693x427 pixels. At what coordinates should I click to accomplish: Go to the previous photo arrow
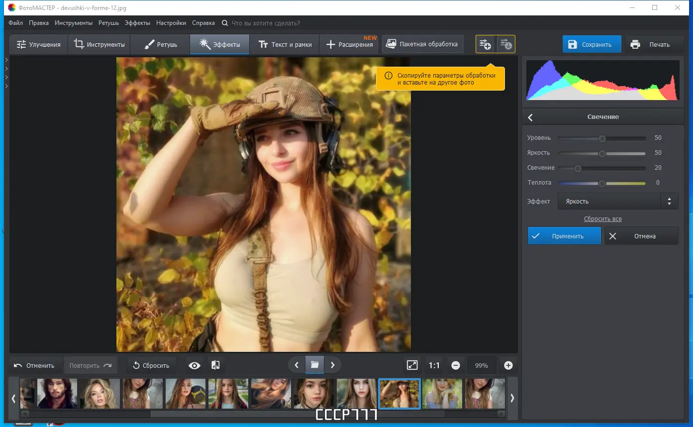point(297,365)
